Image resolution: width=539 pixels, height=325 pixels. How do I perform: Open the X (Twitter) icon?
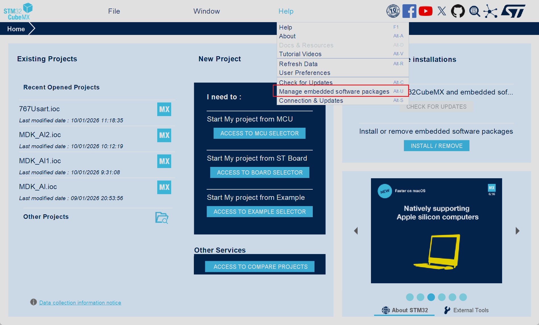pos(442,11)
